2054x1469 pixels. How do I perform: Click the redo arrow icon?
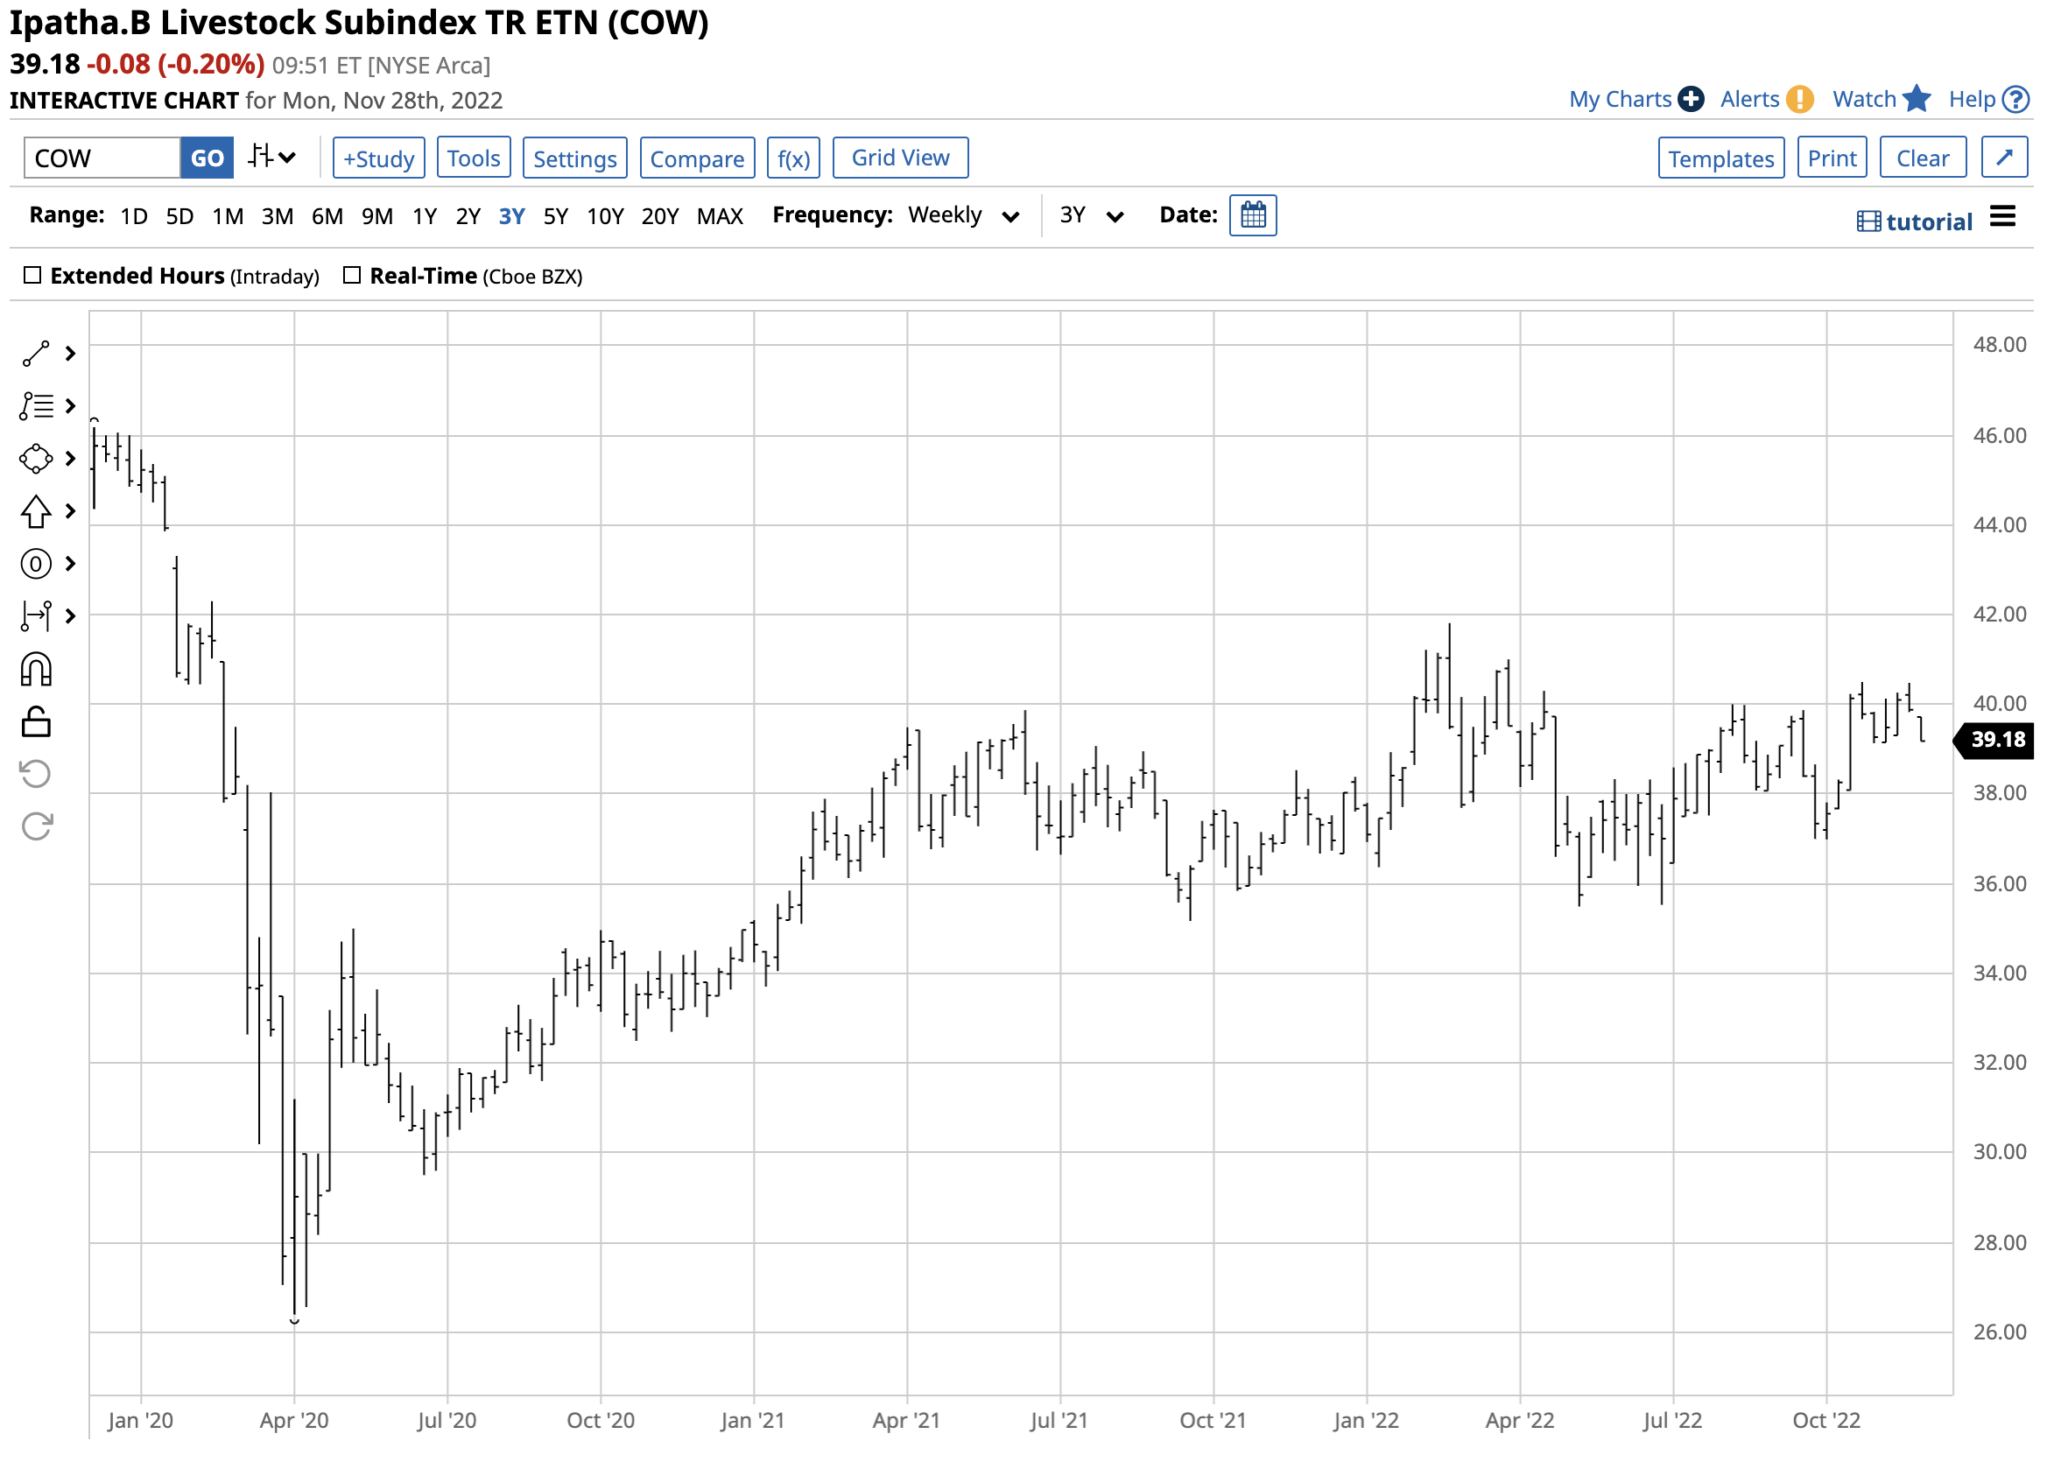36,826
